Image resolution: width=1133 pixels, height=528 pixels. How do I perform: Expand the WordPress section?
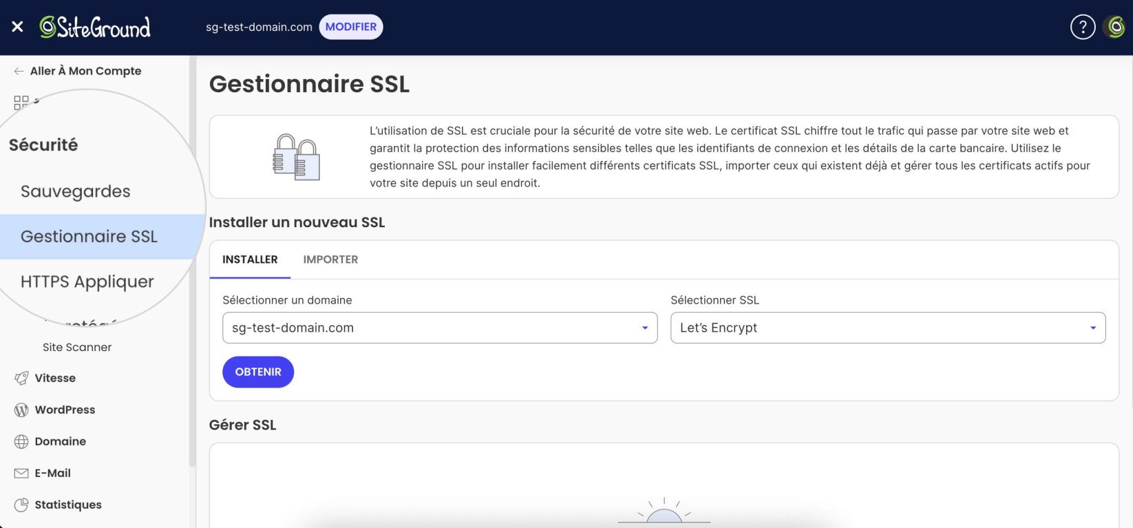coord(65,410)
